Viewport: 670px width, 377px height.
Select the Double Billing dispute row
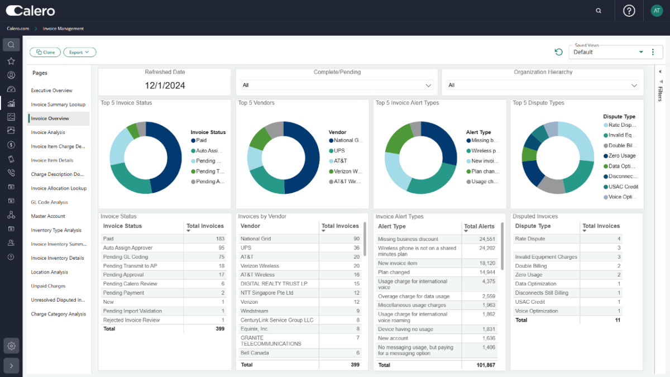click(568, 266)
